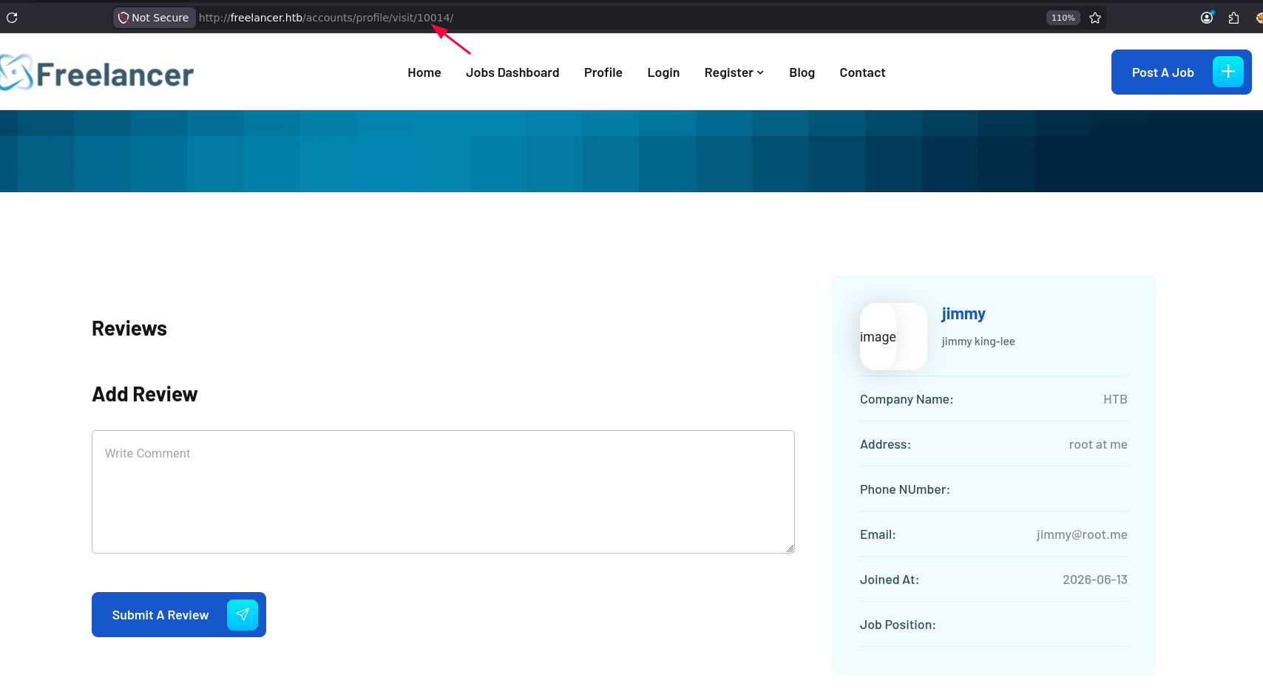Click the 'Email:' label

point(878,534)
